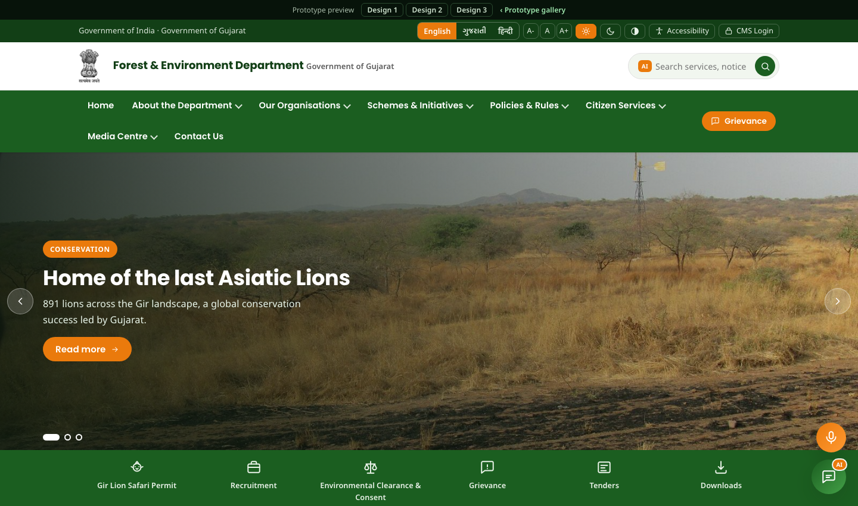Open Tenders quick link
This screenshot has width=858, height=506.
point(604,476)
